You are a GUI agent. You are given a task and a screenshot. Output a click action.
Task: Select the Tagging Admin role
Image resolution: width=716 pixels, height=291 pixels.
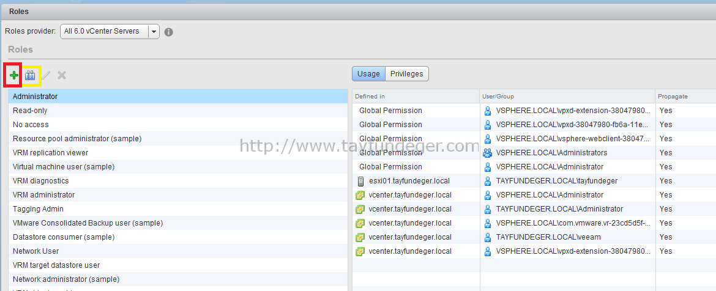(178, 209)
